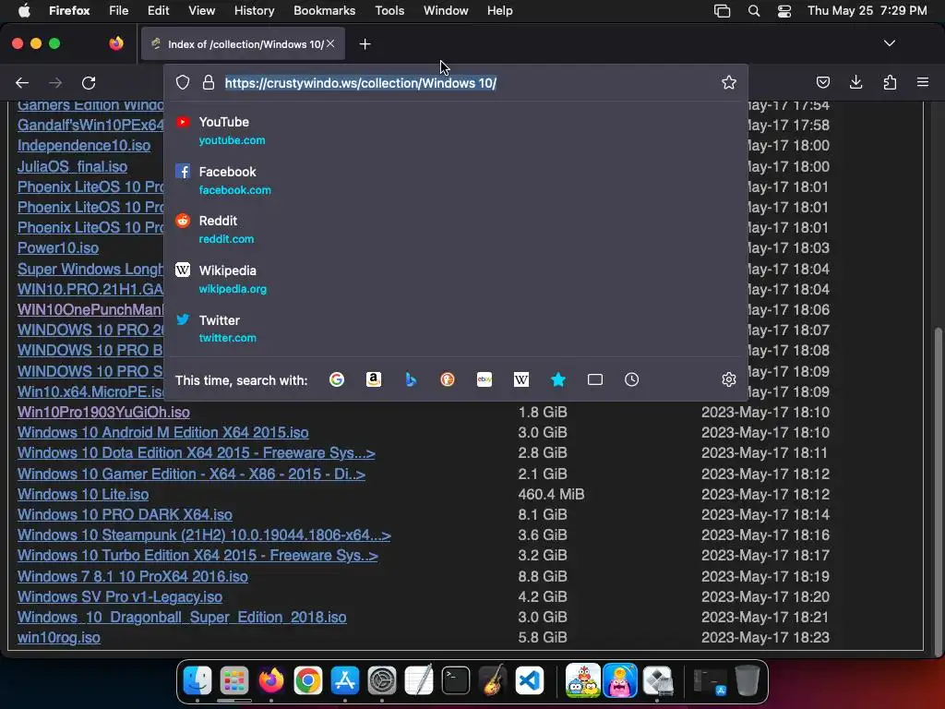Open Windows SV Pro v1-Legacy.iso link

tap(120, 597)
